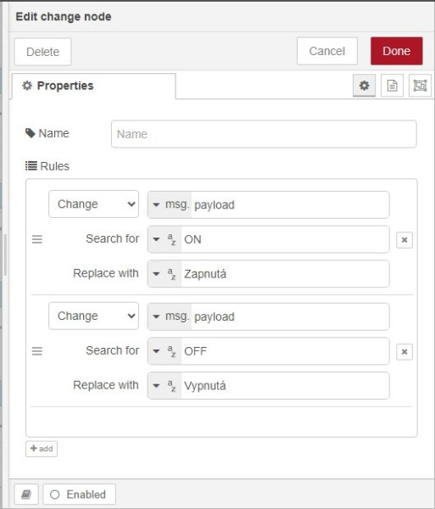Grab the first rule reorder handle
435x509 pixels.
tap(37, 239)
